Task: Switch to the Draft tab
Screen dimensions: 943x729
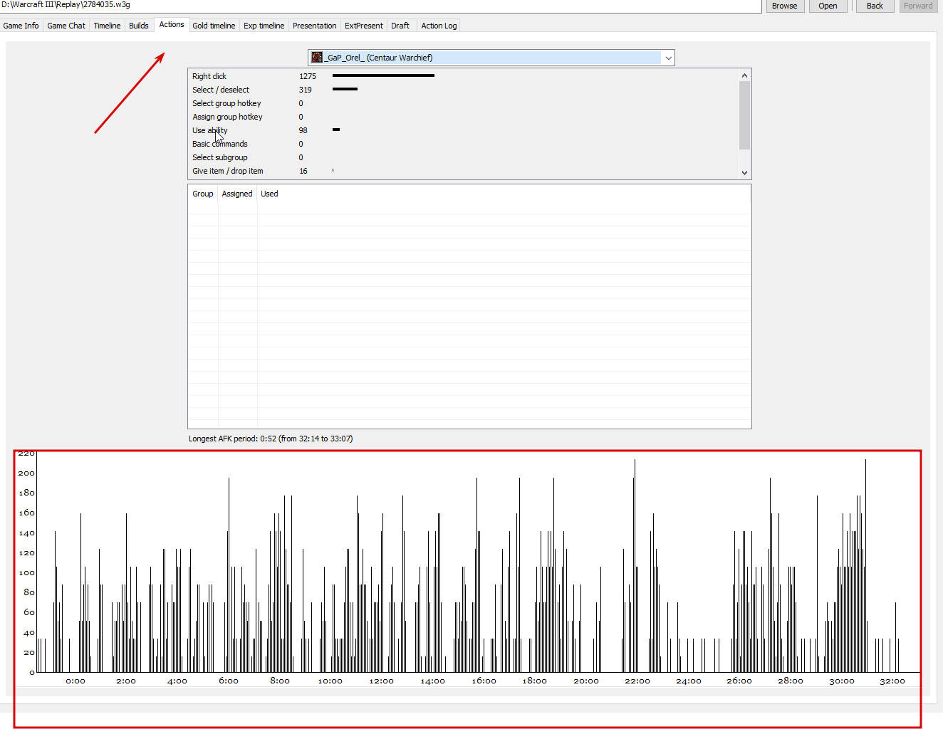Action: pos(400,26)
